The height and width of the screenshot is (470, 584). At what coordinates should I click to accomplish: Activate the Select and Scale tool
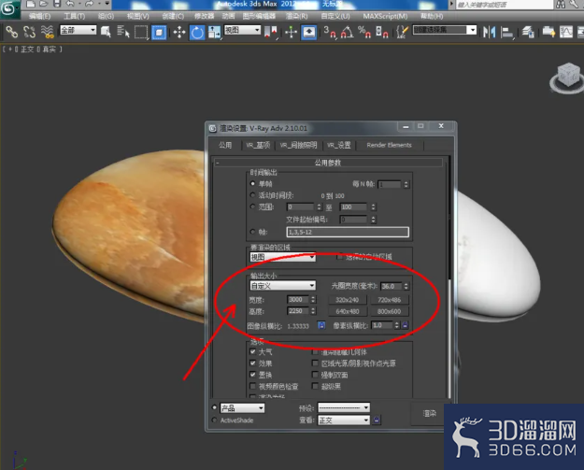(x=214, y=32)
